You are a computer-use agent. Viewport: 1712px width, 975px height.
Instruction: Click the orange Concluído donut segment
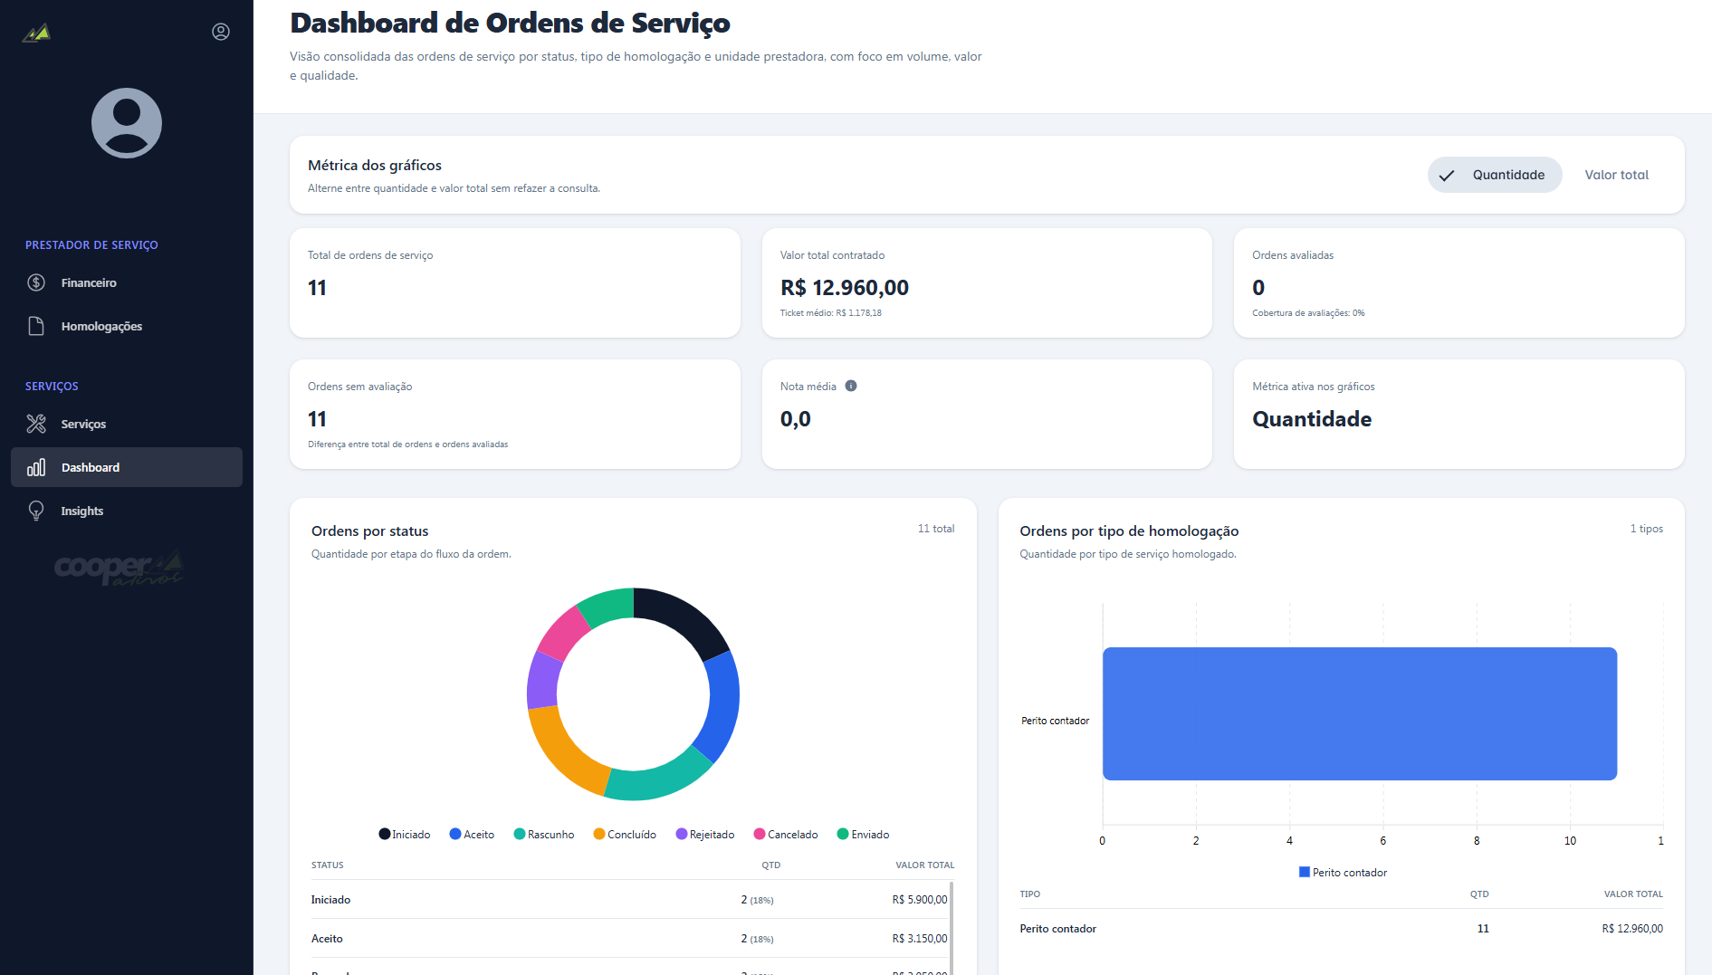click(561, 751)
